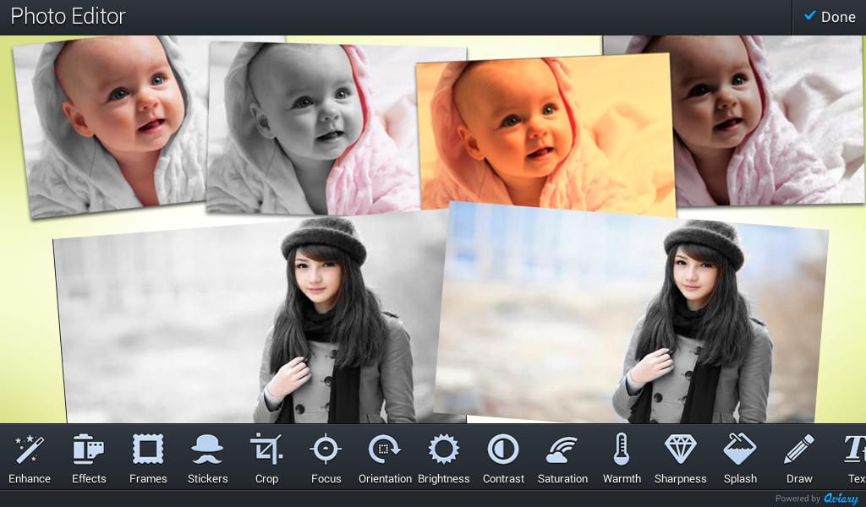Select the Enhance magic wand tool
The width and height of the screenshot is (866, 507).
coord(30,458)
